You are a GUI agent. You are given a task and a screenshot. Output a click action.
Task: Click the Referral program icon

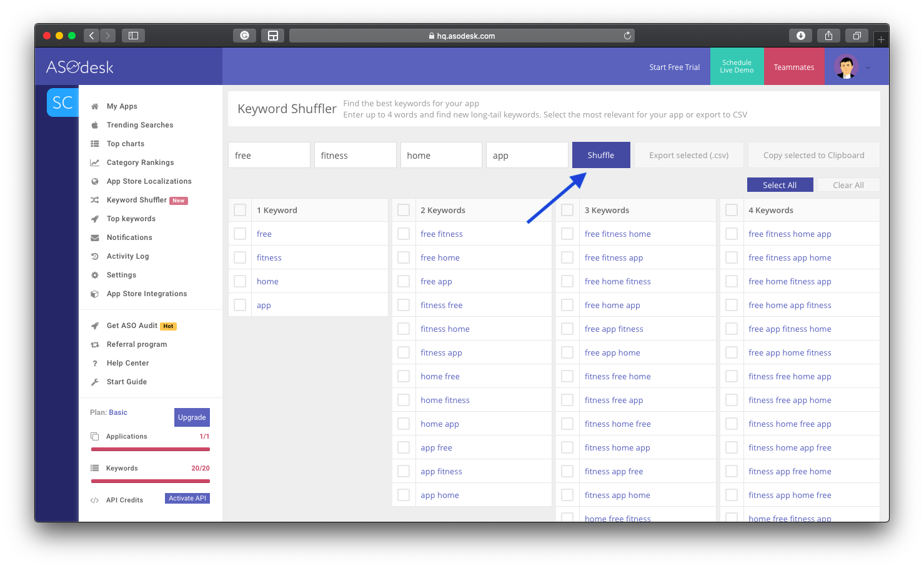tap(95, 344)
